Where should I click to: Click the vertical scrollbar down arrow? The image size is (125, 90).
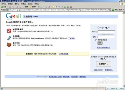point(124,86)
